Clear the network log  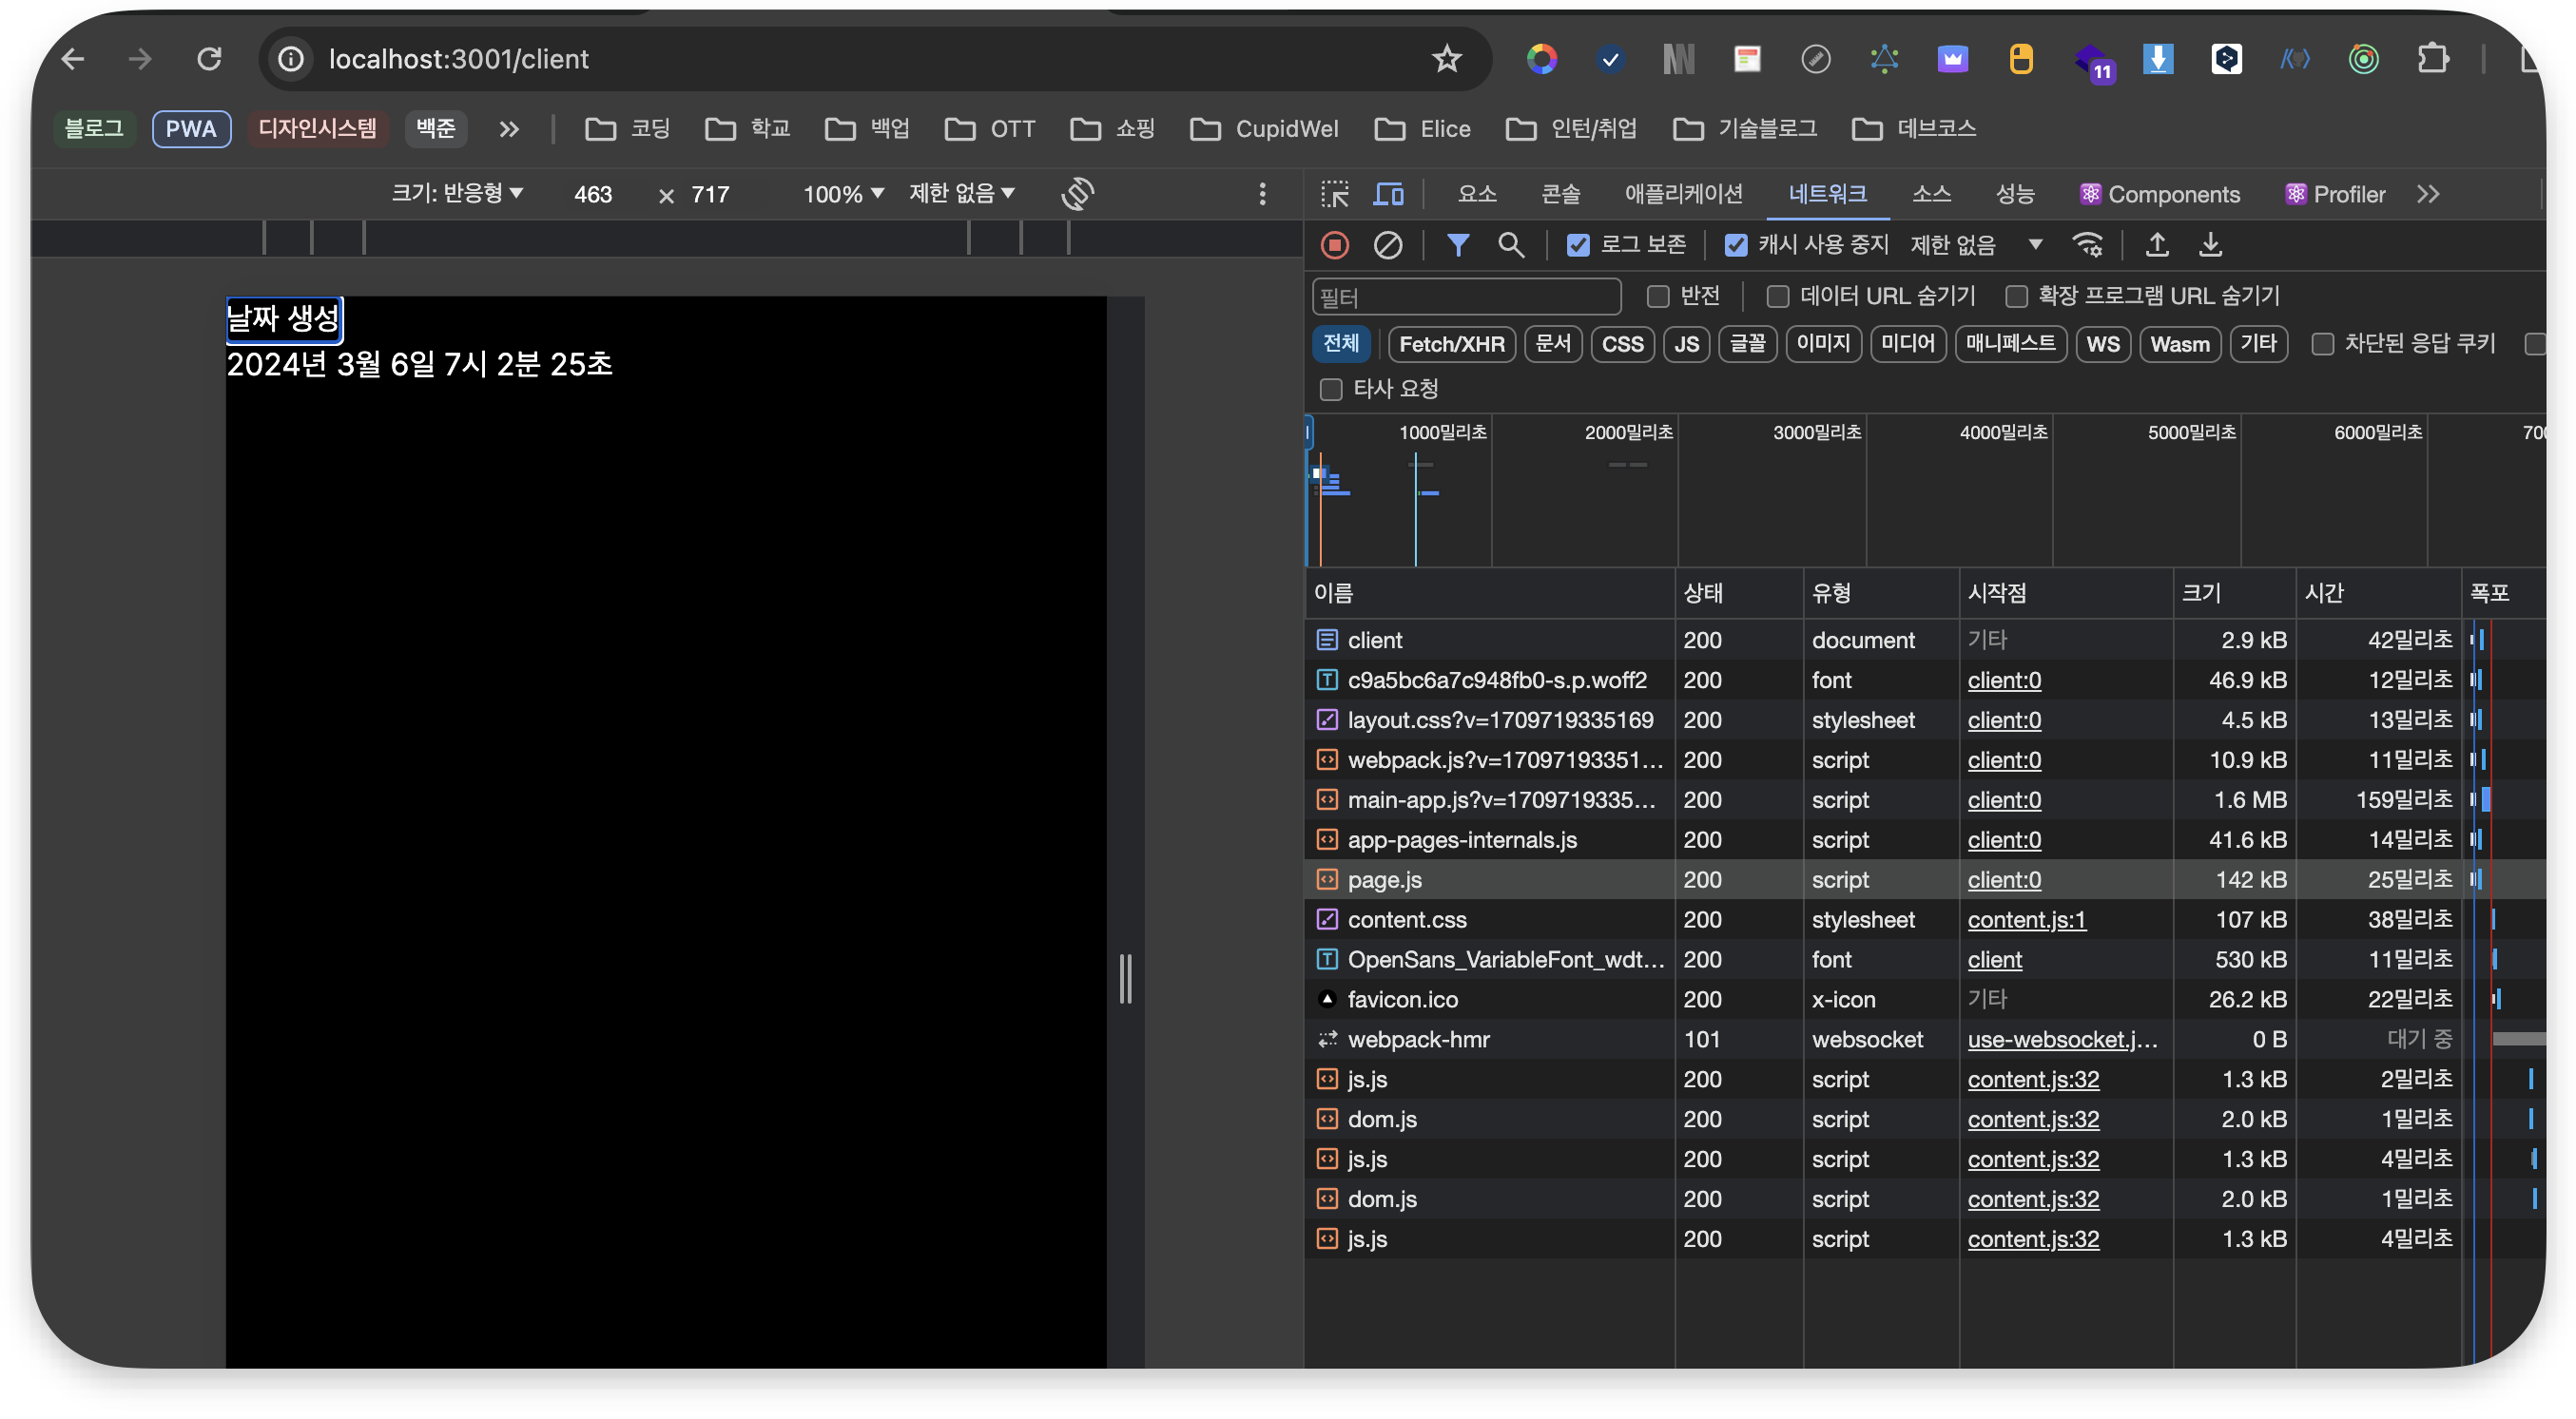click(1388, 245)
